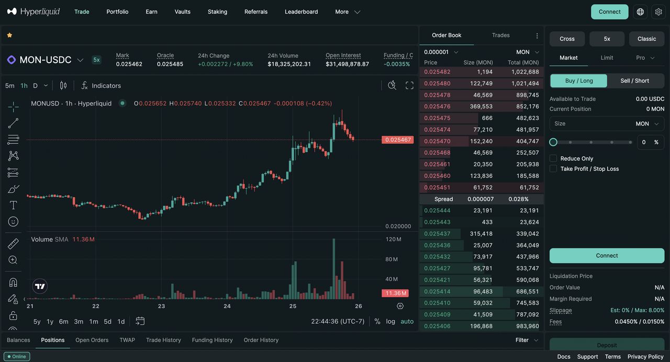The height and width of the screenshot is (362, 670).
Task: Click the favorite star icon
Action: 9,35
